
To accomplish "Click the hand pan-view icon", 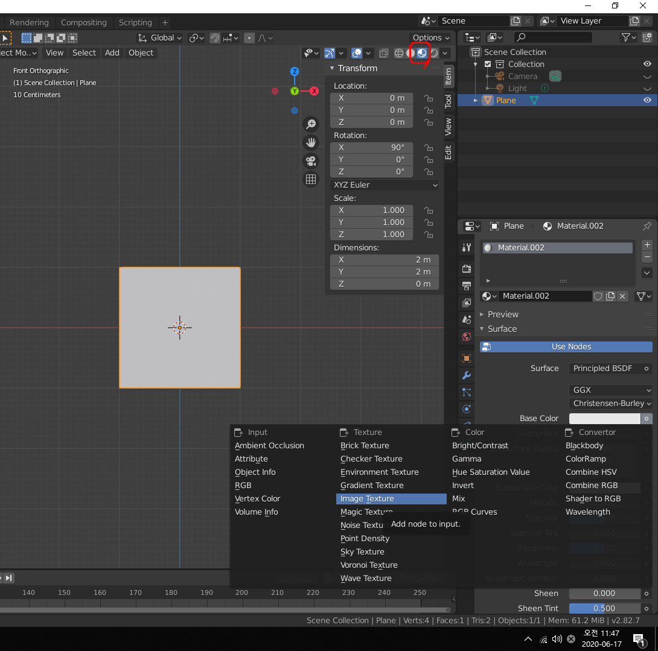I will [x=311, y=142].
